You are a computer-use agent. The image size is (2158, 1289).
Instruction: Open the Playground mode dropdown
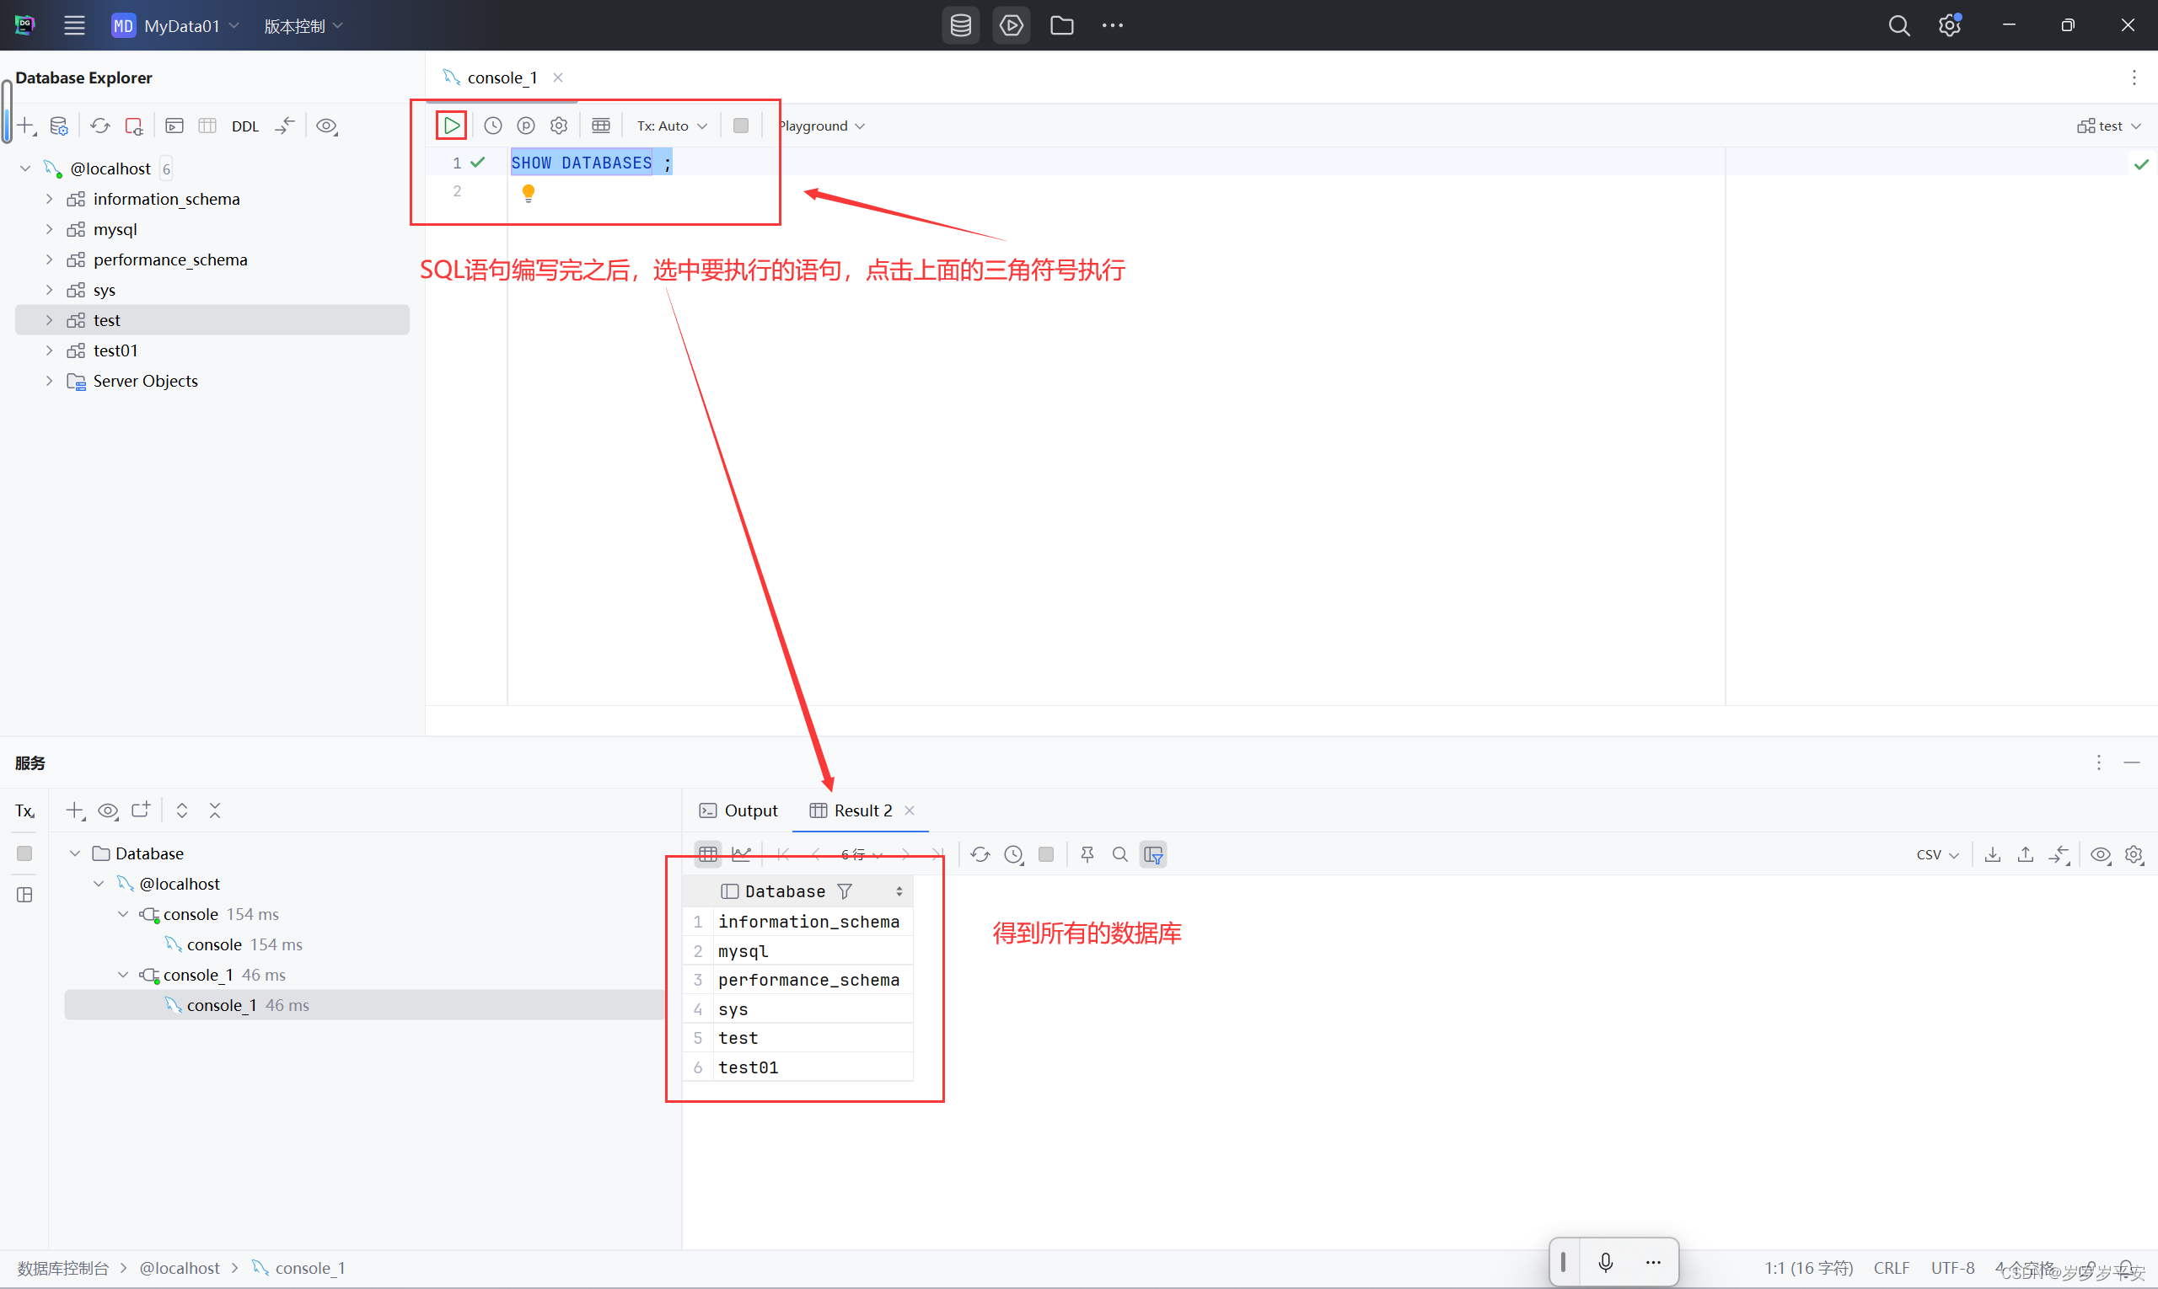coord(820,125)
